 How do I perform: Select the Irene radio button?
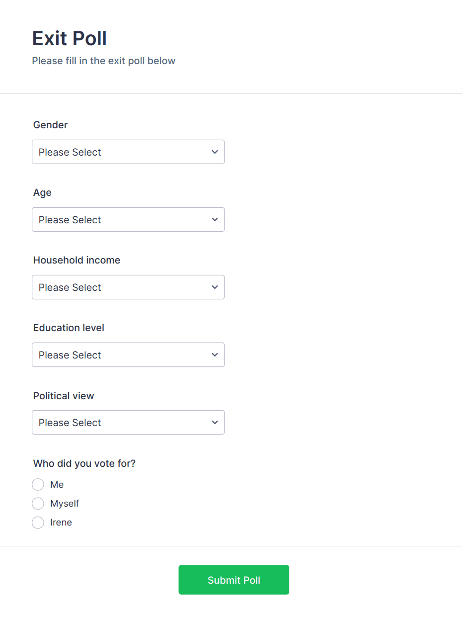pyautogui.click(x=38, y=522)
